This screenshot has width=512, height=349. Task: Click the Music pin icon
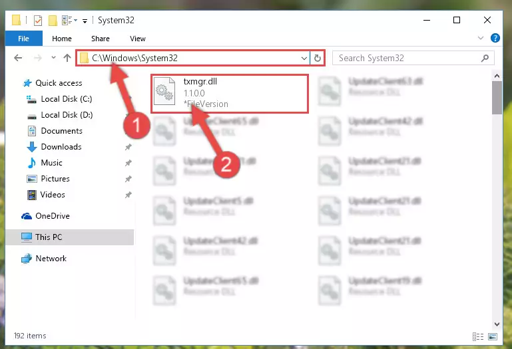128,163
